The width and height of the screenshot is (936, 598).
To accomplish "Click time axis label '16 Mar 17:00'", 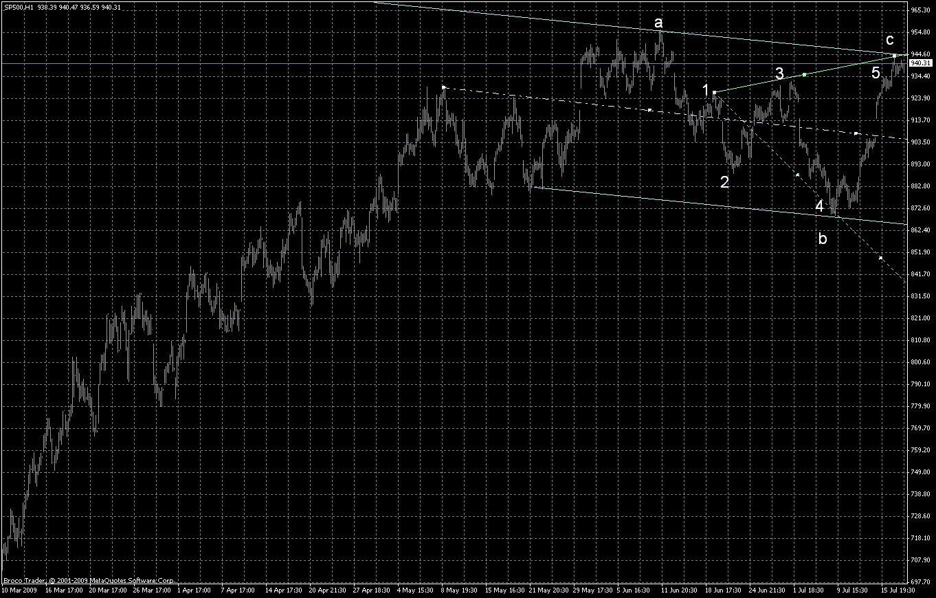I will pos(64,590).
